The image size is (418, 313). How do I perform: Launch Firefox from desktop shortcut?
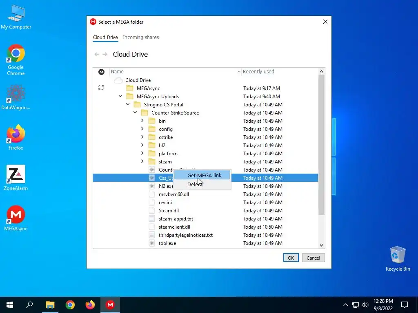[16, 138]
